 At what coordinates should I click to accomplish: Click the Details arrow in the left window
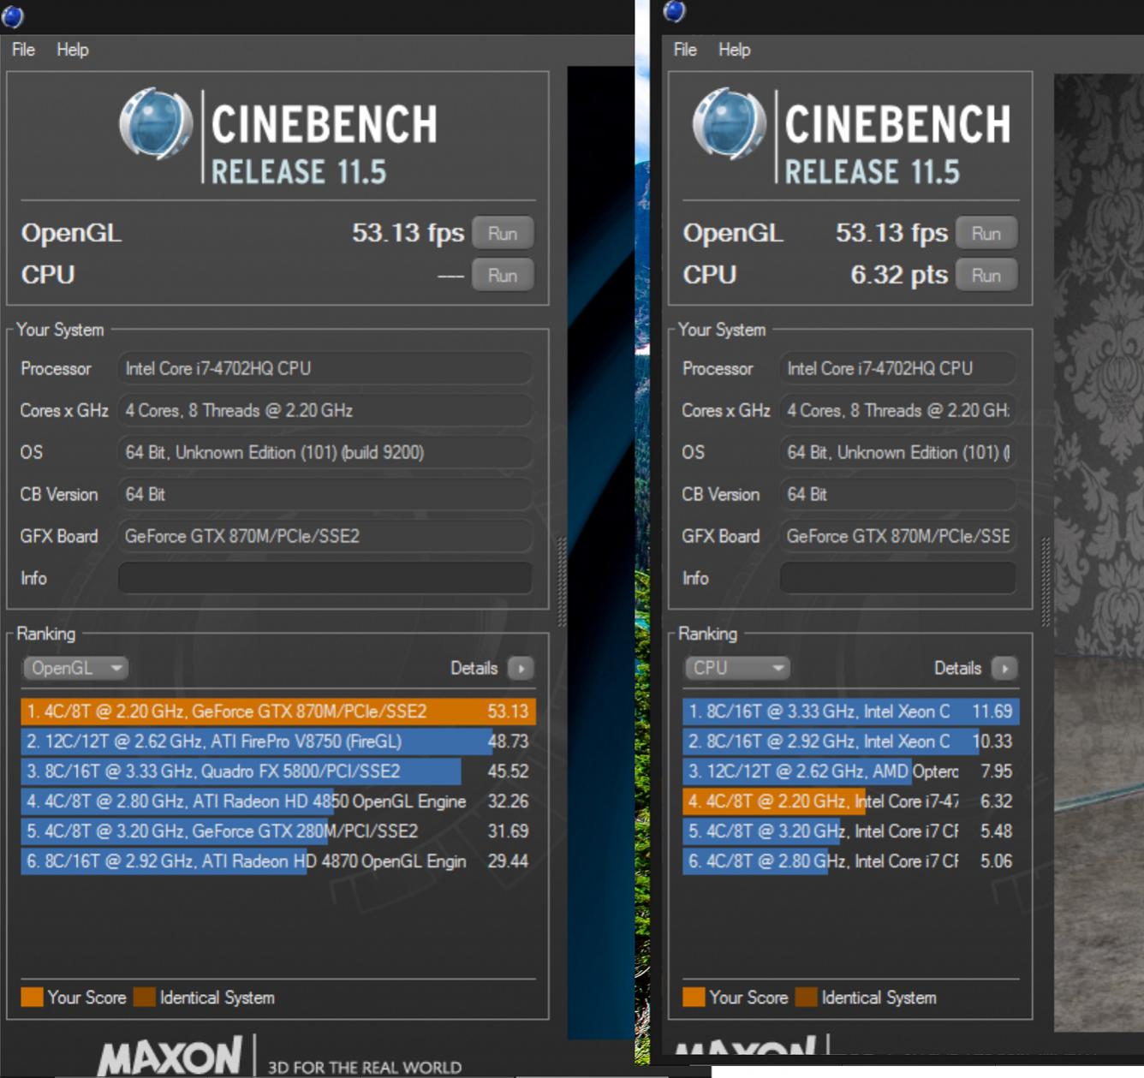coord(521,668)
